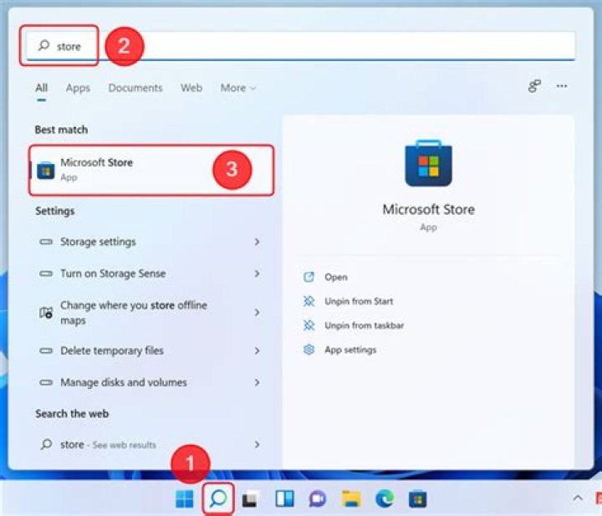Open App settings for Microsoft Store

click(x=349, y=350)
